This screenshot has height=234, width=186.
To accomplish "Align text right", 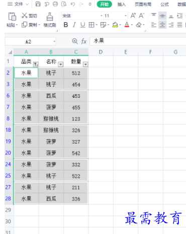I will click(171, 25).
